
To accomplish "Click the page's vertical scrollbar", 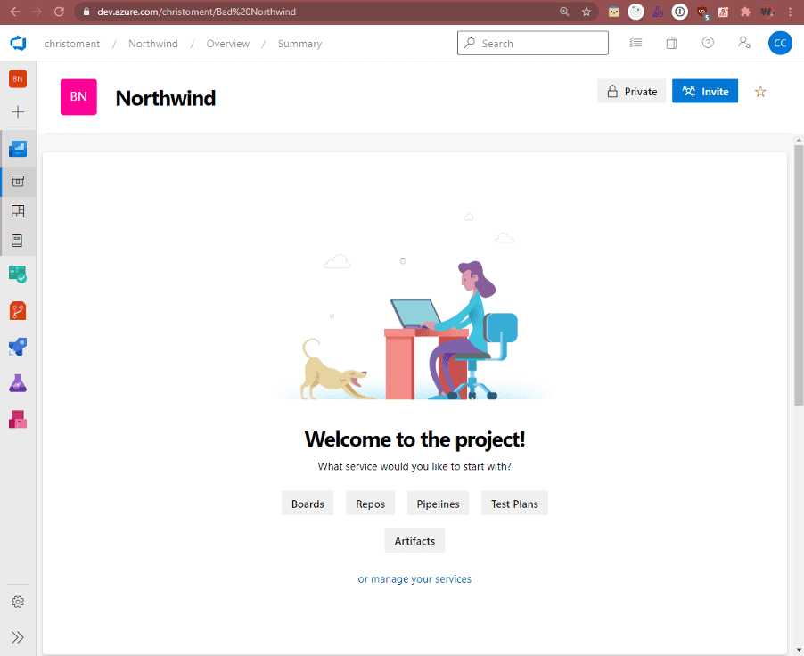I will click(x=798, y=267).
